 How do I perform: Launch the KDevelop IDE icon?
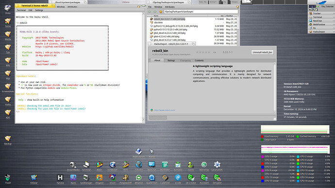(204, 165)
